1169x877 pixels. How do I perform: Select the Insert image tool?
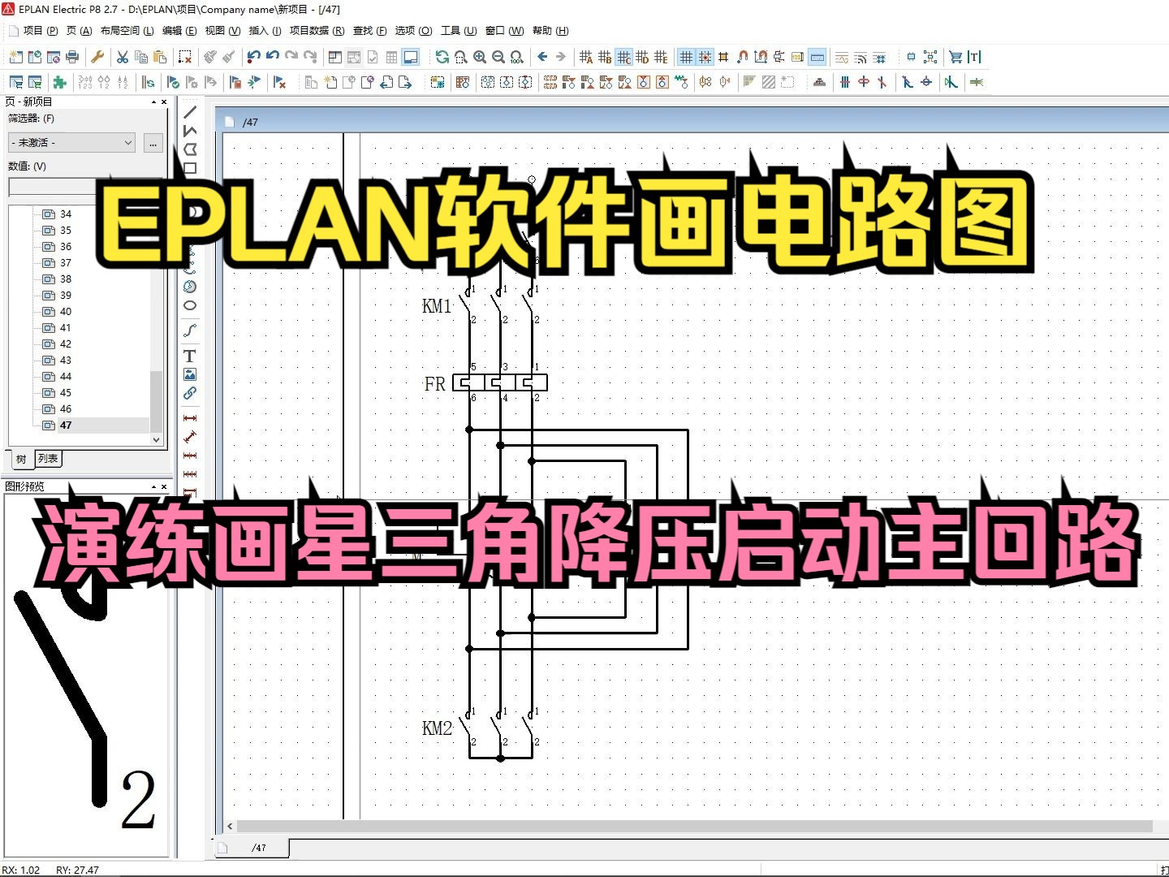point(190,374)
